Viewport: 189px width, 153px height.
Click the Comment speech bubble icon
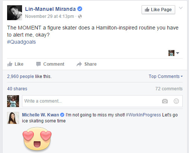[38, 64]
